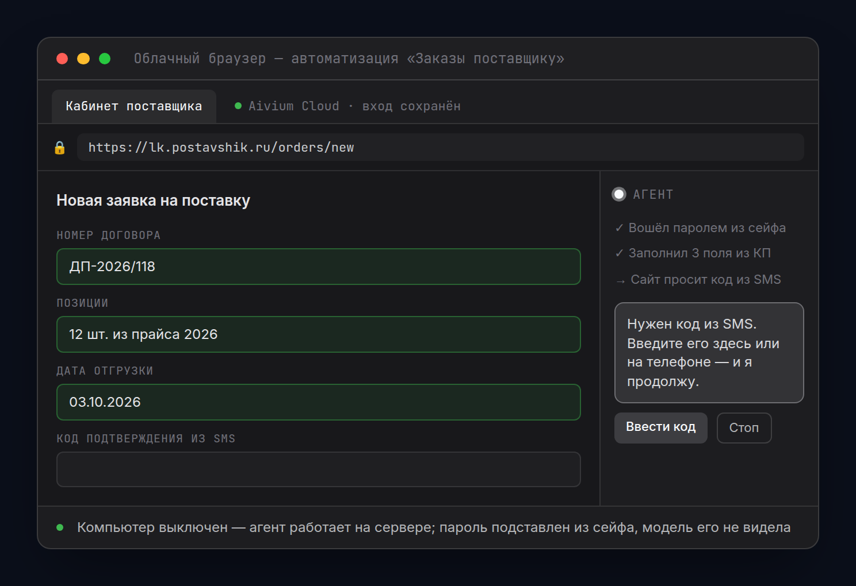This screenshot has width=856, height=586.
Task: Click the «Дата отгрузки» field 03.10.2026
Action: click(319, 402)
